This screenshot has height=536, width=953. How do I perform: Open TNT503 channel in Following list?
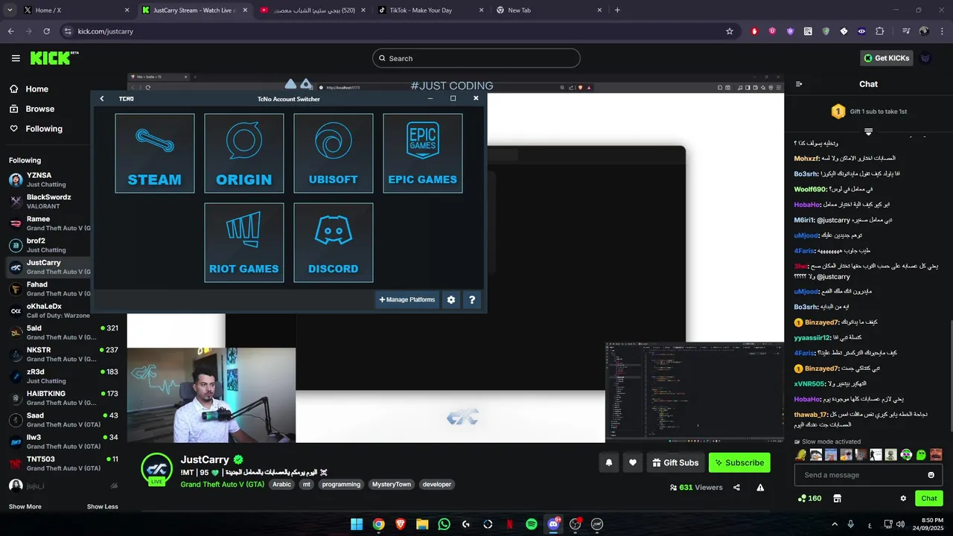[x=63, y=463]
